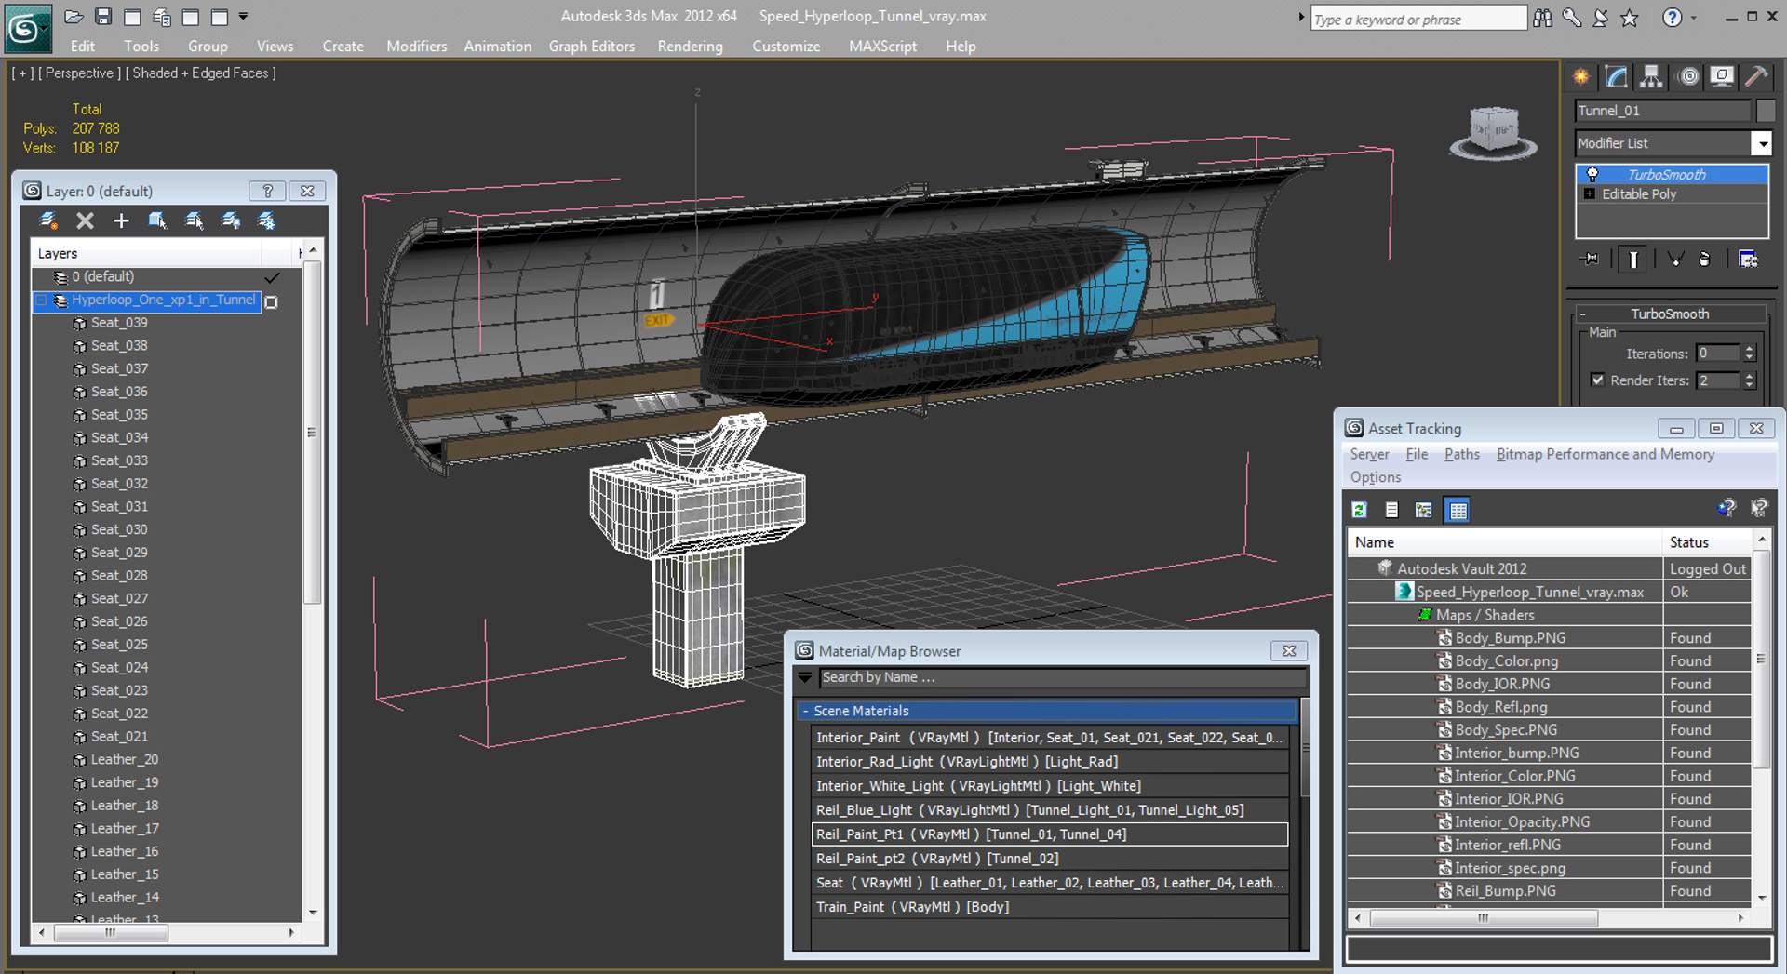Click the keyword search box in title bar

point(1418,19)
